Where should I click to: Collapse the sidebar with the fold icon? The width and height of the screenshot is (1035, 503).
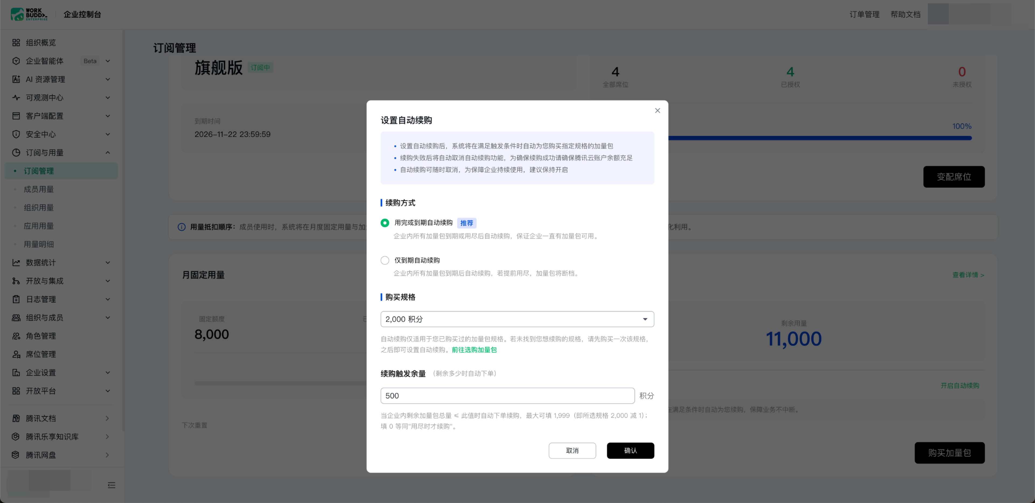pyautogui.click(x=112, y=485)
